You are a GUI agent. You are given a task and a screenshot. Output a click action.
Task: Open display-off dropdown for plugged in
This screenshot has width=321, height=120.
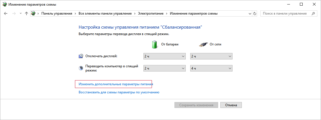pyautogui.click(x=211, y=56)
